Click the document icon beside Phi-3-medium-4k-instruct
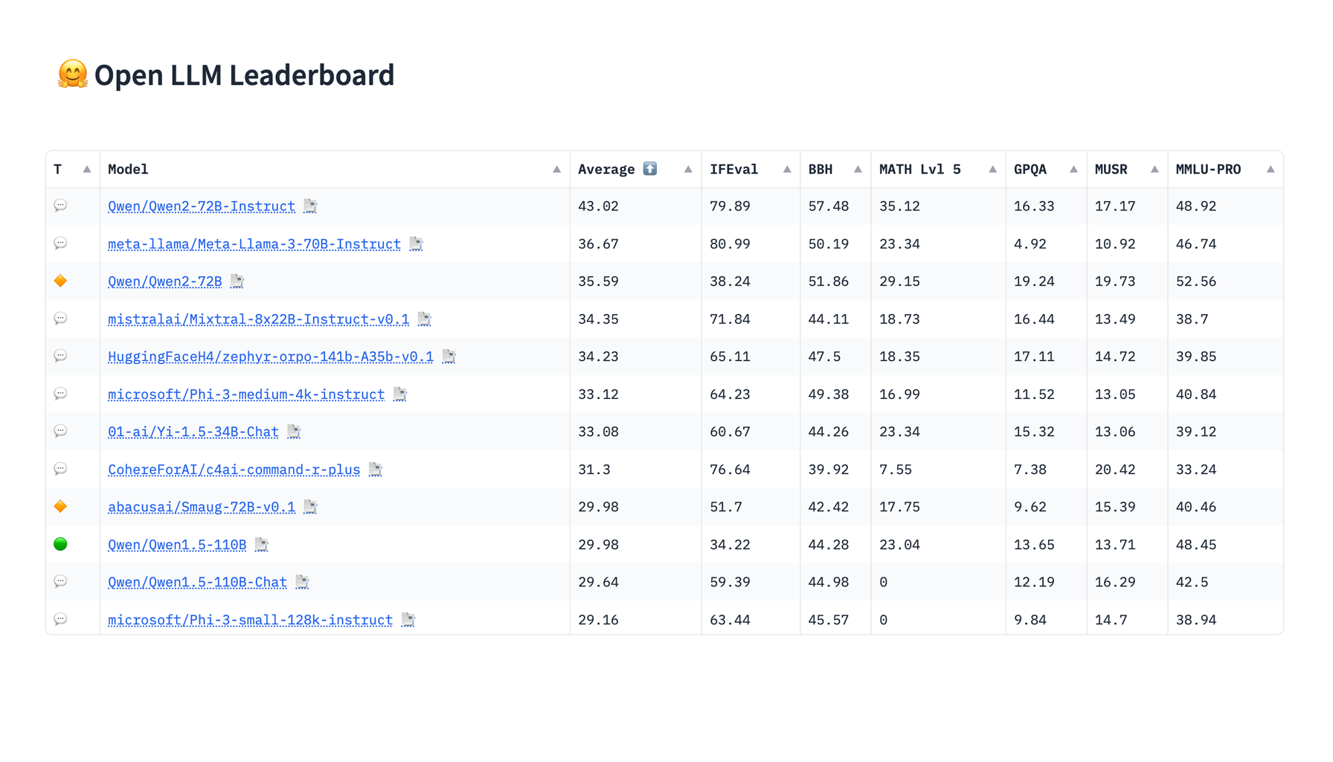Viewport: 1333px width, 762px height. [x=399, y=394]
